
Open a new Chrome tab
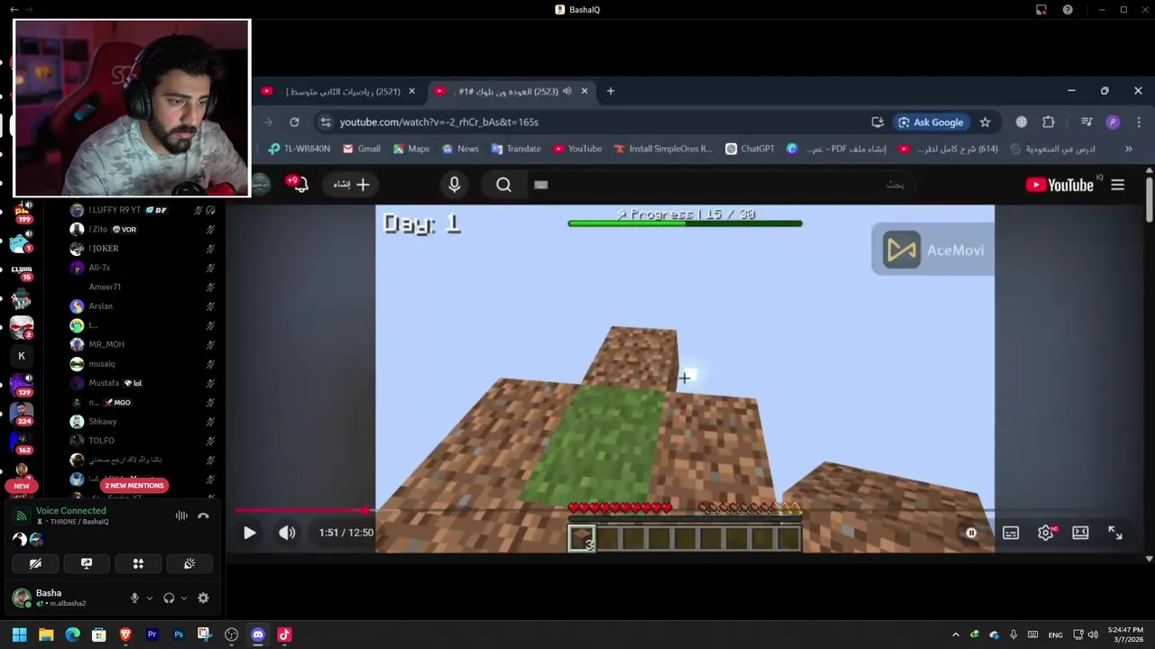click(610, 91)
